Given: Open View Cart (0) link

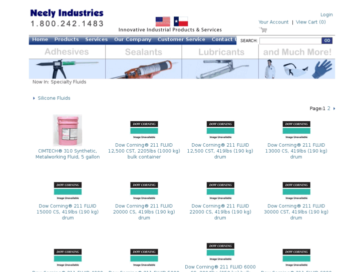Looking at the screenshot, I should pos(310,22).
